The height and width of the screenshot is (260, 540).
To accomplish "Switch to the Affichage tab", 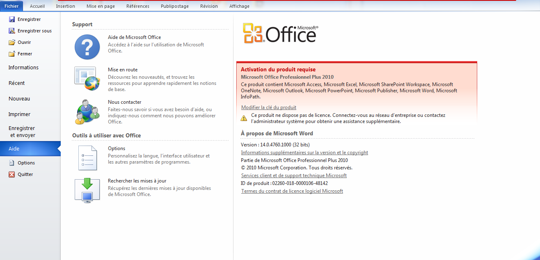I will (239, 6).
